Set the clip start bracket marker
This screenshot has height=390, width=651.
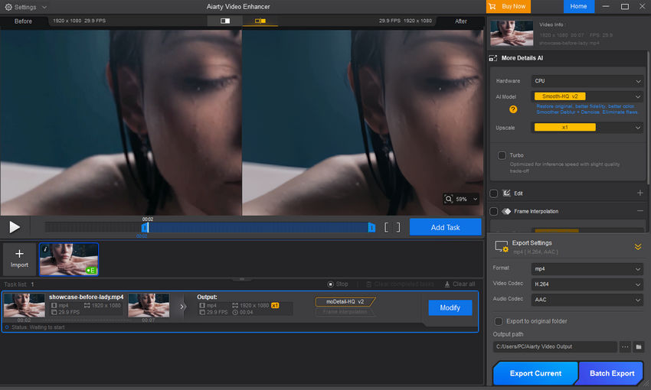(x=386, y=227)
